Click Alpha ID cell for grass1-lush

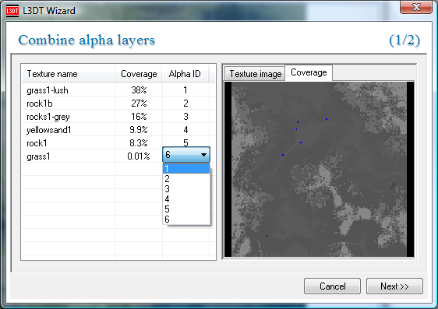tap(185, 90)
